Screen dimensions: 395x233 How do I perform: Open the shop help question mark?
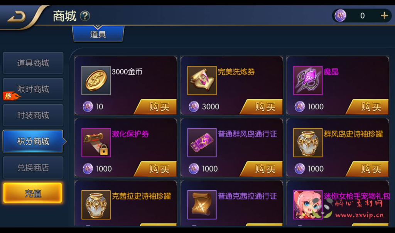[x=85, y=16]
